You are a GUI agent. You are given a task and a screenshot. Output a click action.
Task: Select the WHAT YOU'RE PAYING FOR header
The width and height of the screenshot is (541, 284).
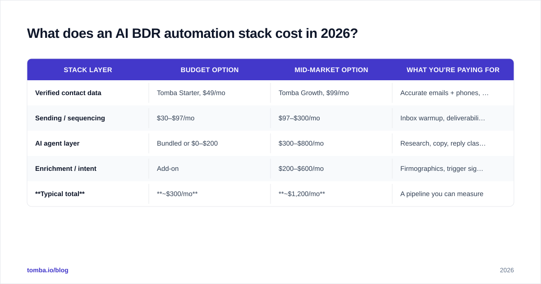(x=453, y=70)
